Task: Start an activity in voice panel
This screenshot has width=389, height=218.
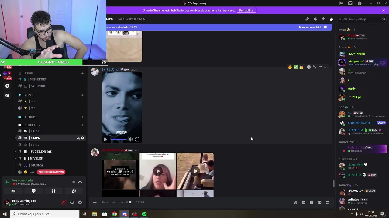Action: (53, 191)
